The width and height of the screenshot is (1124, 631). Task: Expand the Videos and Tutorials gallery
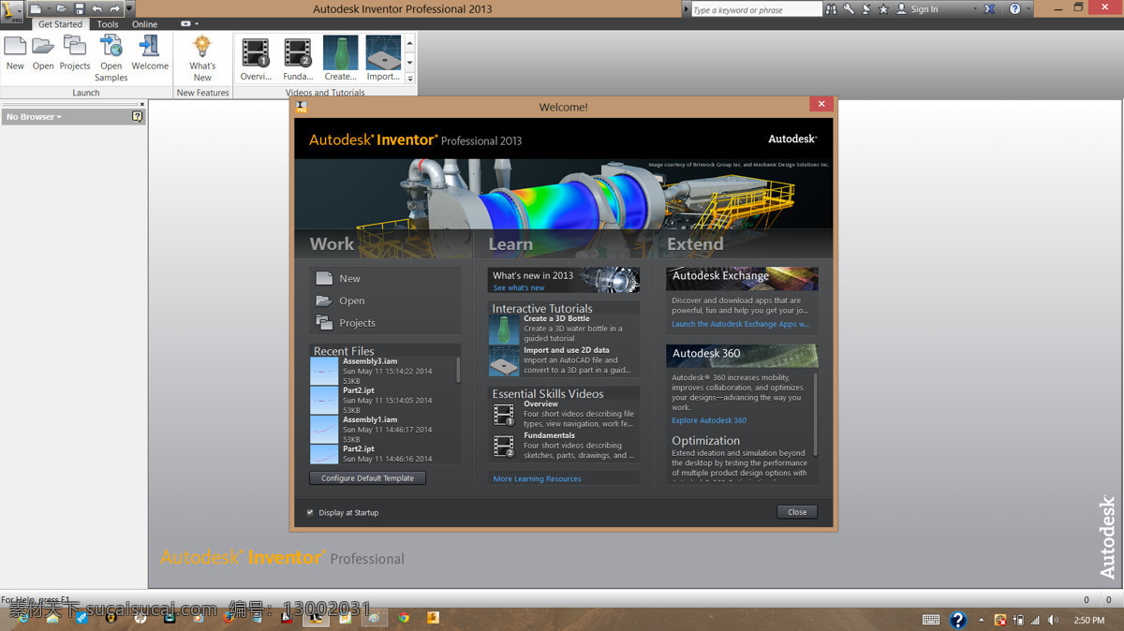click(x=410, y=79)
